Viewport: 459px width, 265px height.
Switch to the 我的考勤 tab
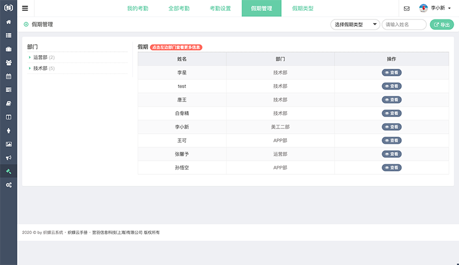click(138, 9)
